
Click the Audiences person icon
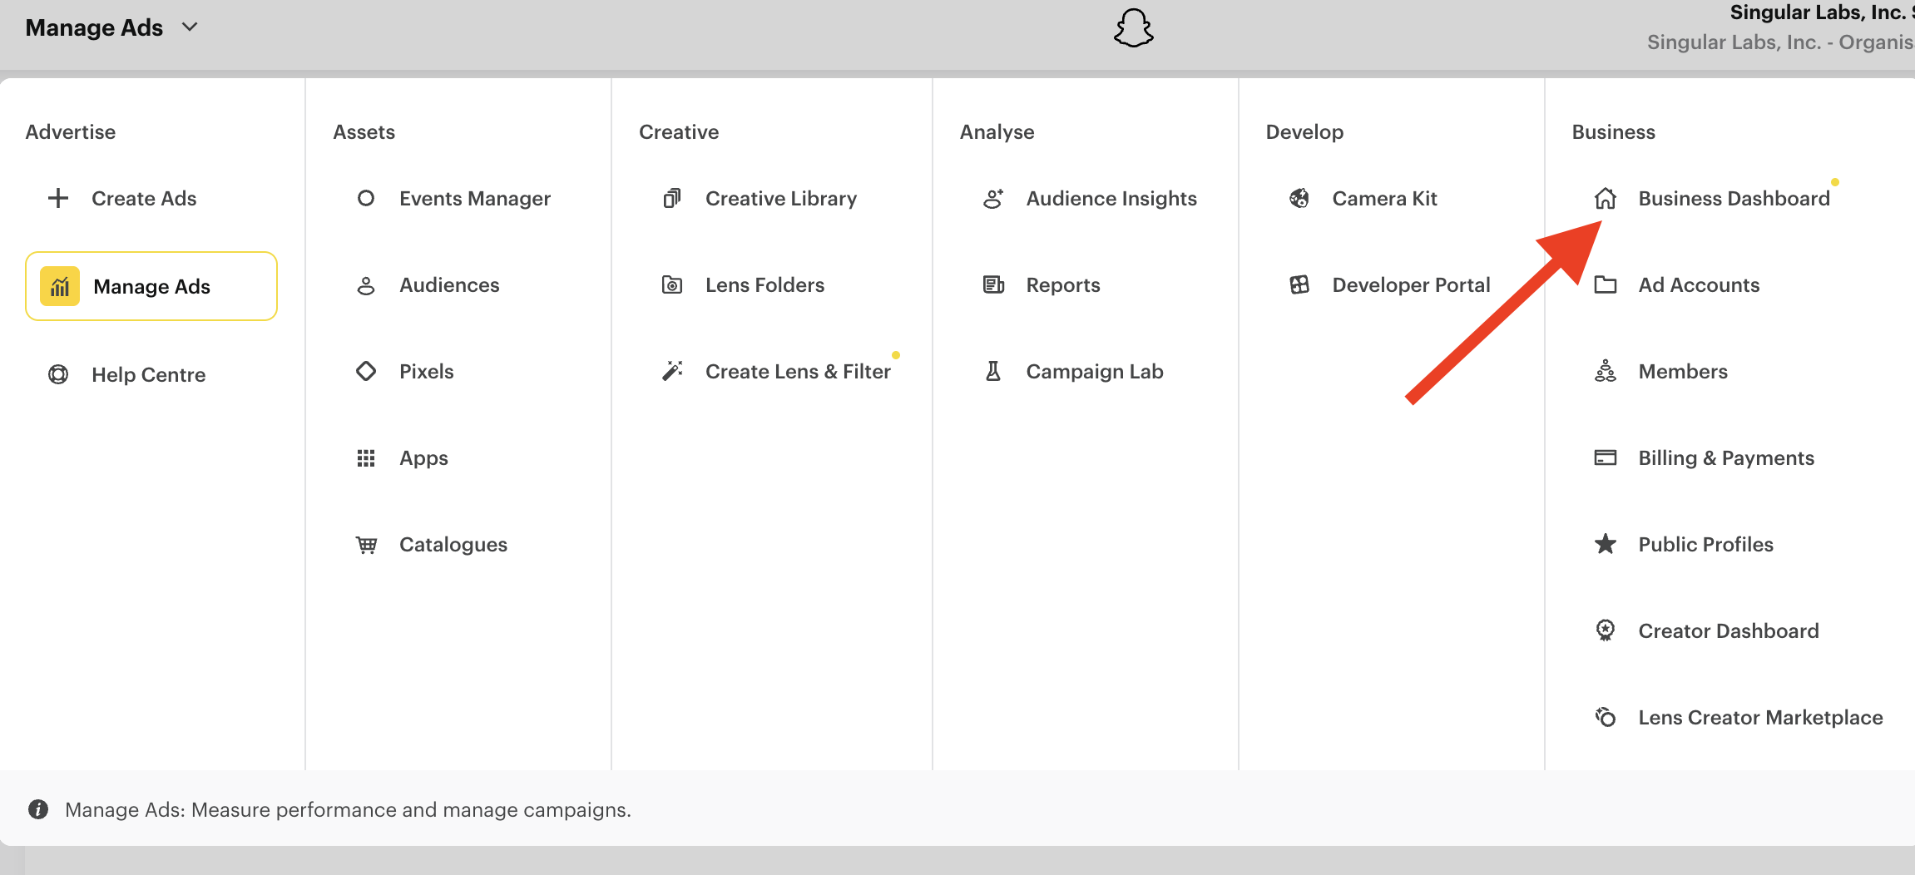coord(366,285)
